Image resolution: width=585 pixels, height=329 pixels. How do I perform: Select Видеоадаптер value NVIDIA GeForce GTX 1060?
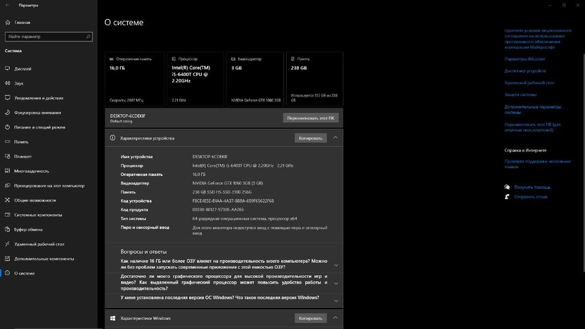tap(228, 183)
